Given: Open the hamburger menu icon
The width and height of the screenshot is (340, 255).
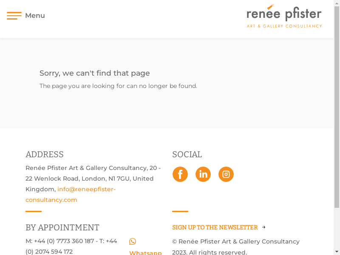Looking at the screenshot, I should (x=14, y=16).
